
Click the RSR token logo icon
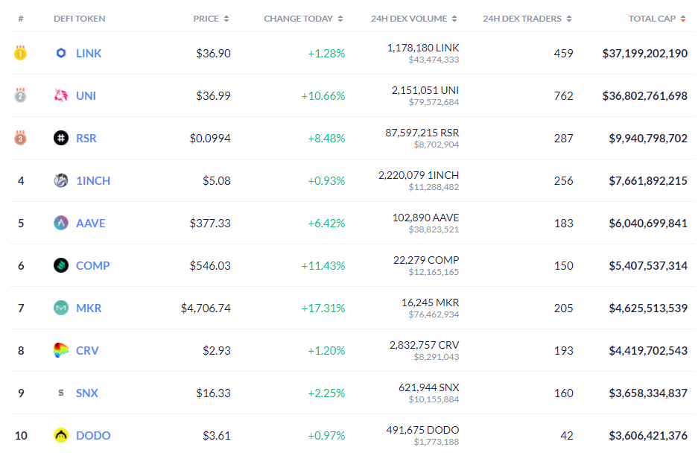coord(61,138)
